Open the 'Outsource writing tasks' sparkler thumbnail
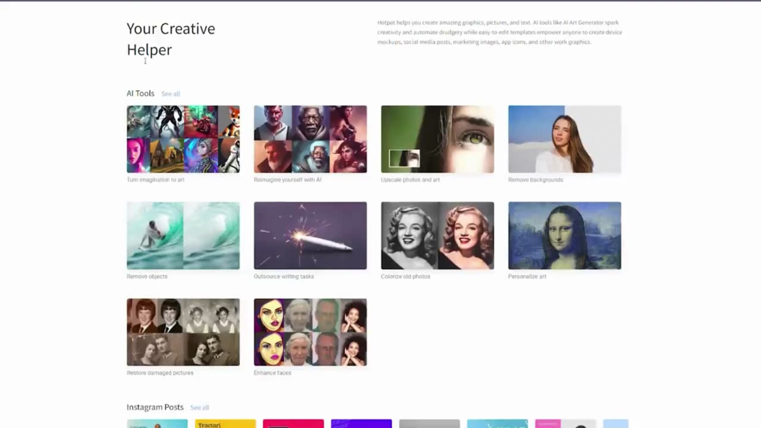Image resolution: width=761 pixels, height=428 pixels. pyautogui.click(x=310, y=235)
